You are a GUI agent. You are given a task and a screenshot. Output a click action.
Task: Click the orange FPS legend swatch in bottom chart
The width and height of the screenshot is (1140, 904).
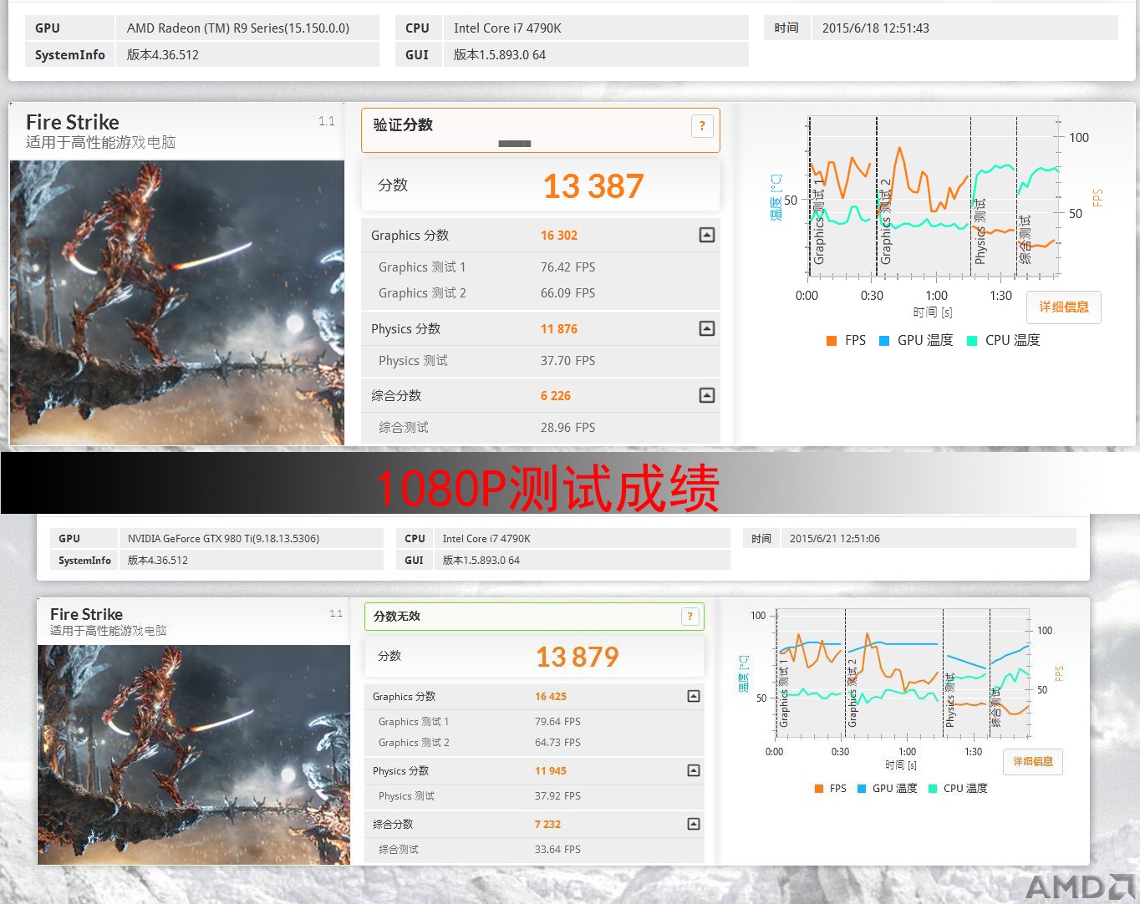coord(819,789)
